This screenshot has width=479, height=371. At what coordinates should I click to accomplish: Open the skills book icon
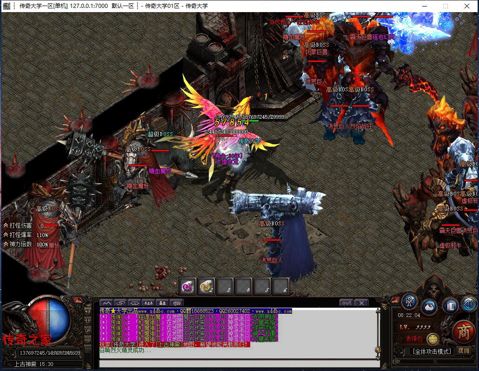[450, 306]
